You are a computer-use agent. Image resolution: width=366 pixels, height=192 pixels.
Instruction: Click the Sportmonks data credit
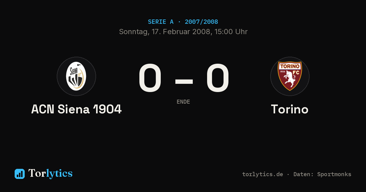334,174
